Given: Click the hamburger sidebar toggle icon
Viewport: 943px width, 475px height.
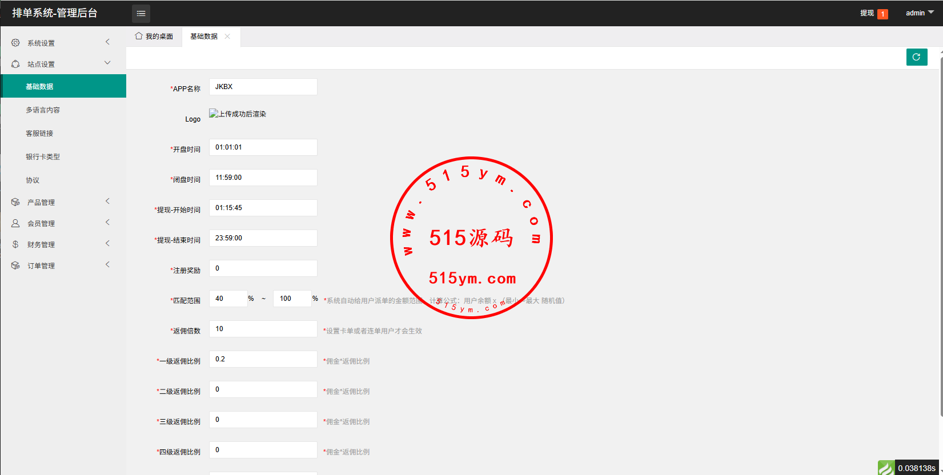Looking at the screenshot, I should pyautogui.click(x=141, y=13).
